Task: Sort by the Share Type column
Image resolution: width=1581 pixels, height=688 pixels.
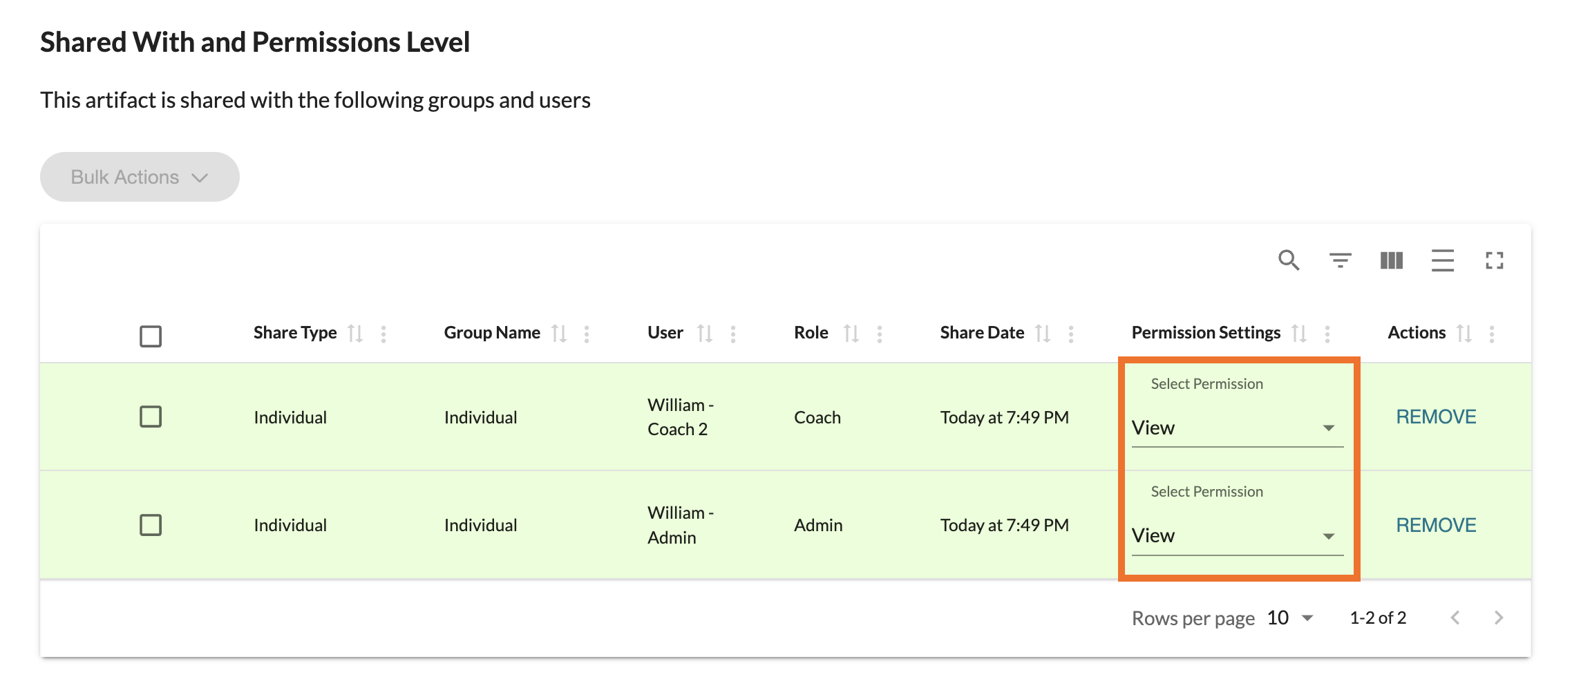Action: (x=355, y=334)
